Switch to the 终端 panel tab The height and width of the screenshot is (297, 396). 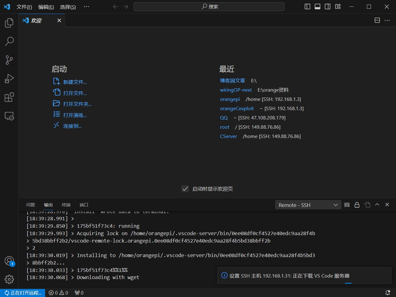click(66, 205)
